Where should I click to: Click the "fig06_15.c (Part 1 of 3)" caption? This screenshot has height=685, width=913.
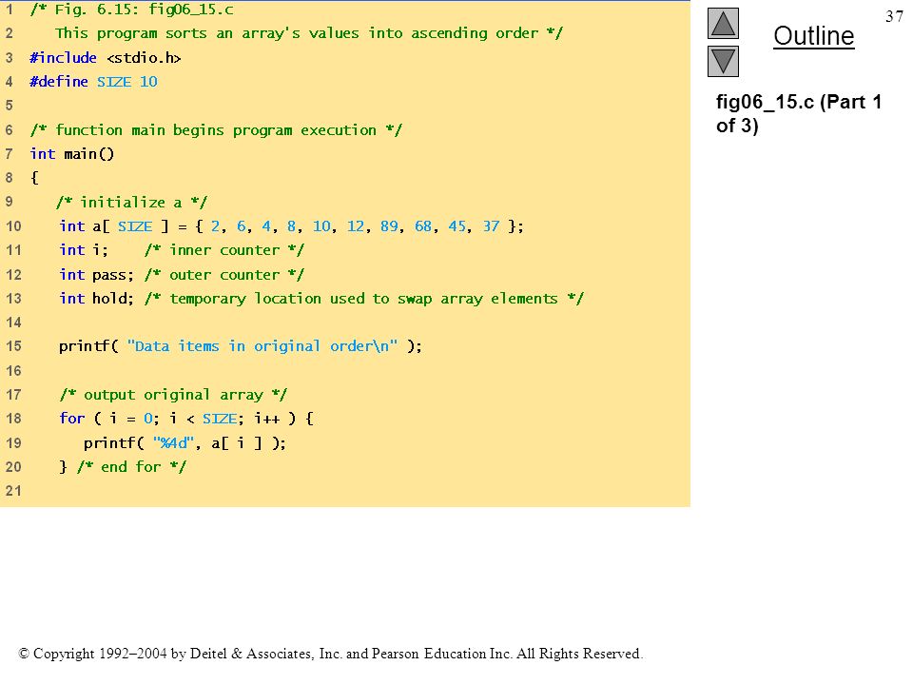(798, 113)
